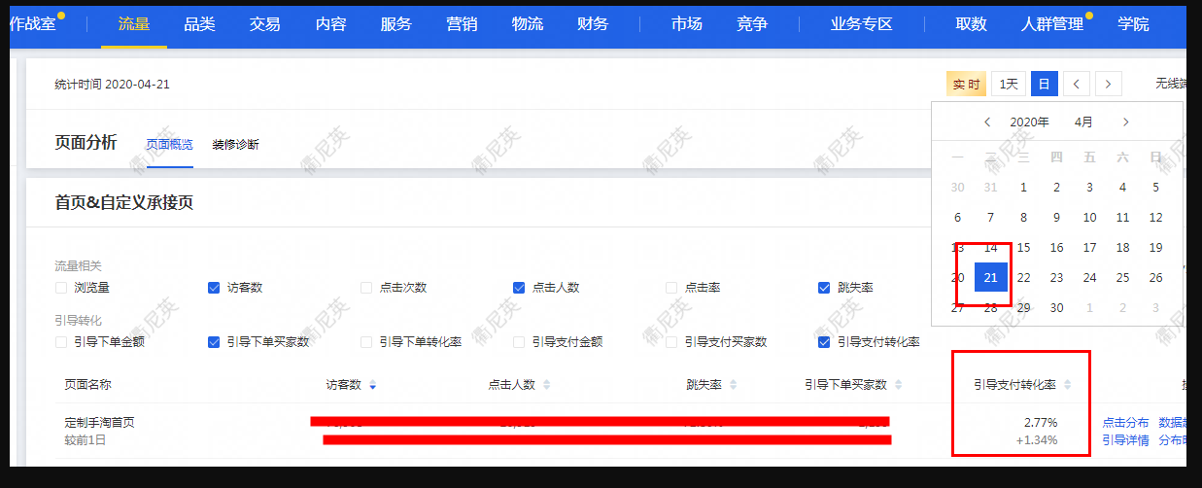
Task: Sort table by 访客数 column arrow
Action: pos(373,385)
